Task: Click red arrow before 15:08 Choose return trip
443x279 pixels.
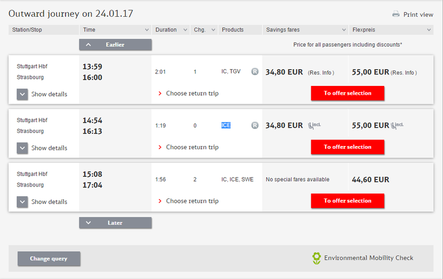Action: [160, 201]
